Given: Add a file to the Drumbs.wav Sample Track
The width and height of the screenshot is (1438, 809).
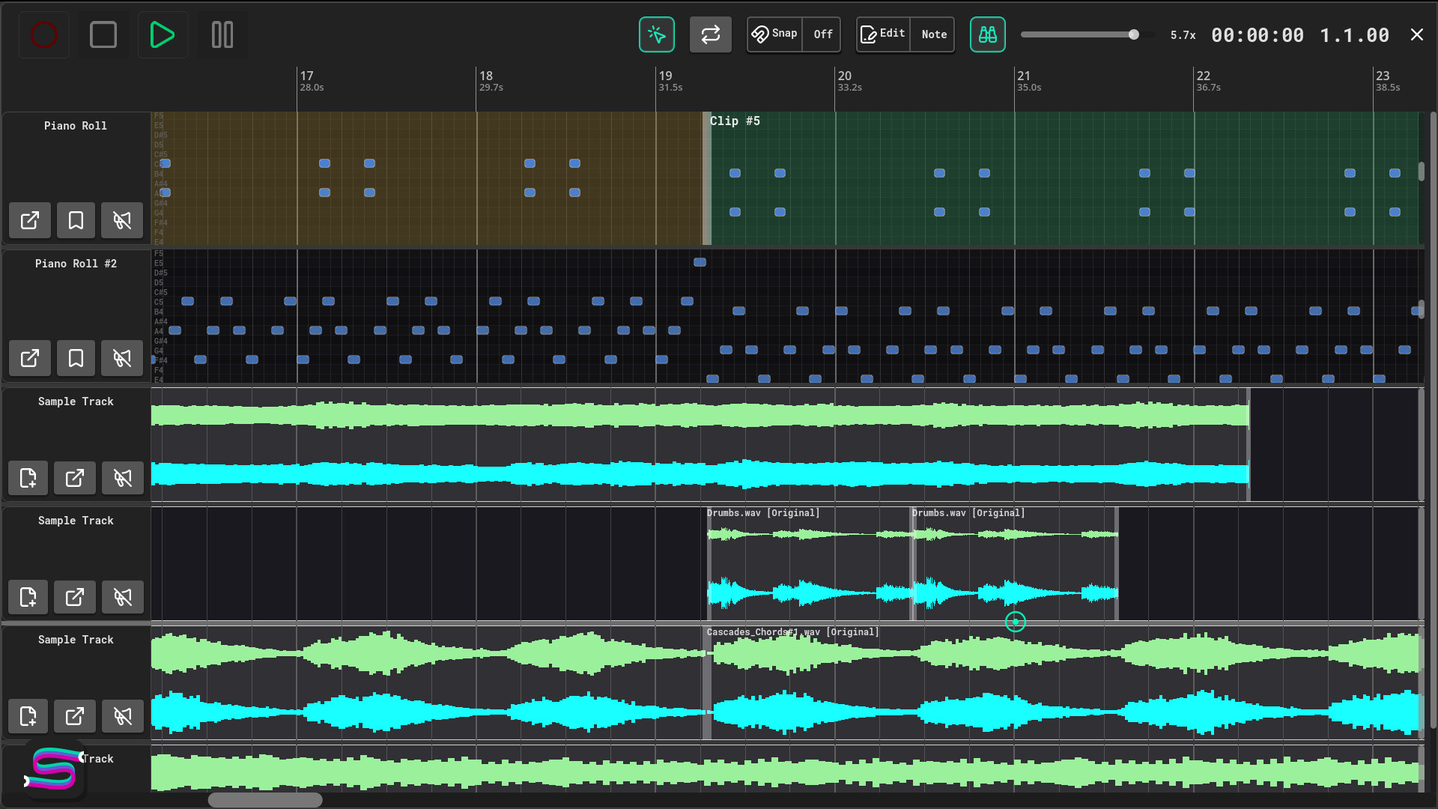Looking at the screenshot, I should 28,597.
